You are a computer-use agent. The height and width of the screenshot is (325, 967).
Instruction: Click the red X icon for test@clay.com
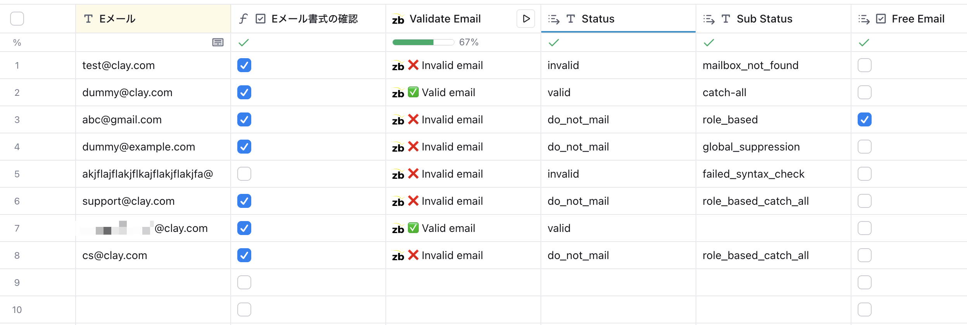pos(413,65)
